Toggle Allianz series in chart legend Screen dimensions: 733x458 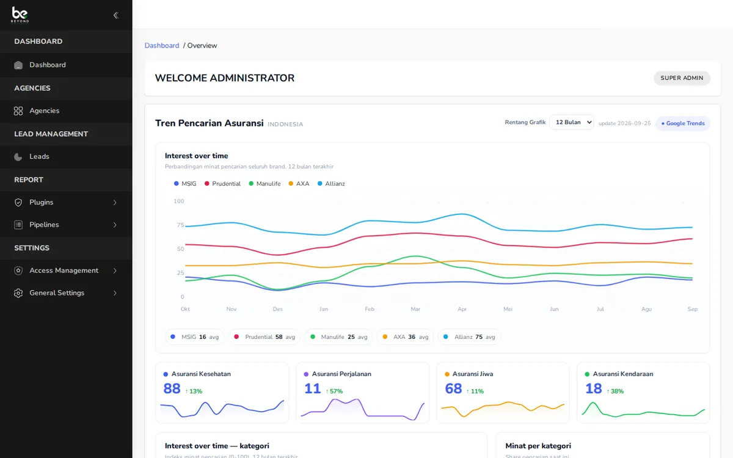point(331,184)
